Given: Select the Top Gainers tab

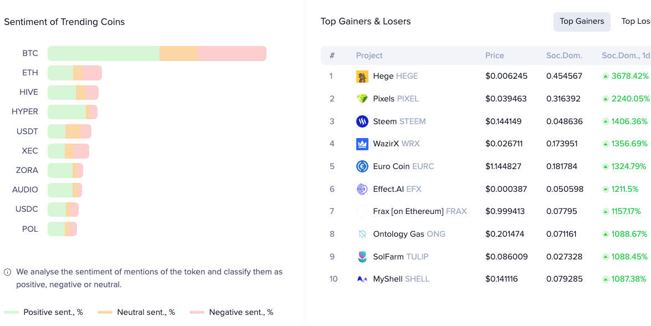Looking at the screenshot, I should 582,22.
